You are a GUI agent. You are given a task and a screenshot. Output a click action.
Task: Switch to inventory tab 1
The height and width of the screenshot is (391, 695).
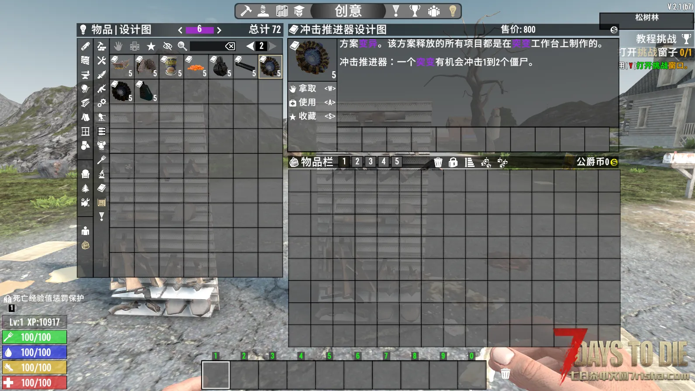344,162
